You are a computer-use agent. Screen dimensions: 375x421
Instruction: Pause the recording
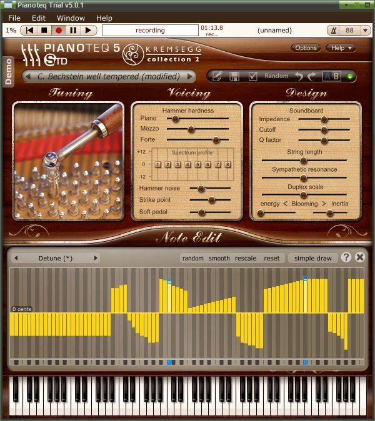coord(73,31)
